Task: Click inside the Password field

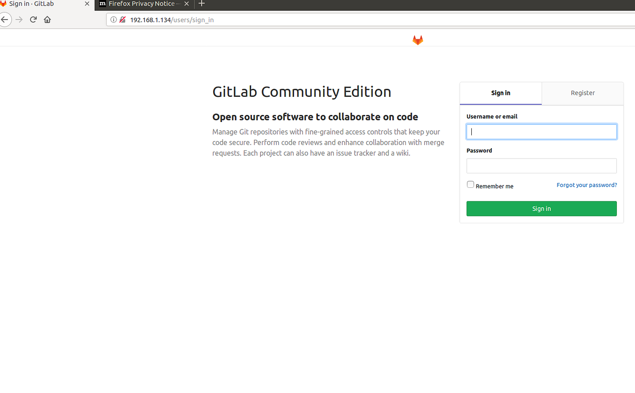Action: 541,165
